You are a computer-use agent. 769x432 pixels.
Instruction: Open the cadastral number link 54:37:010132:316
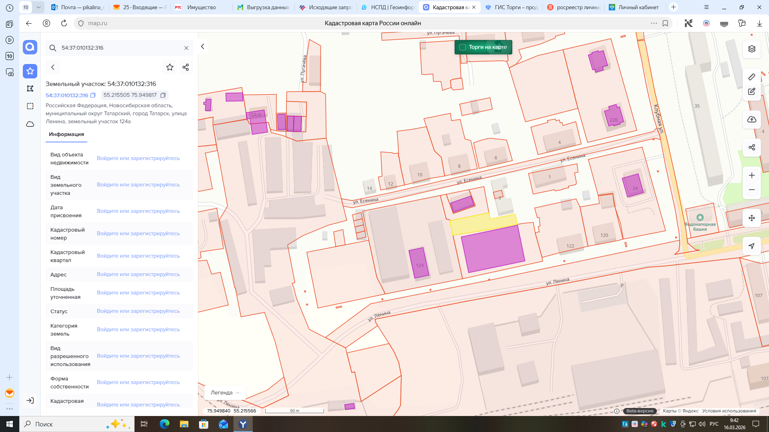67,95
